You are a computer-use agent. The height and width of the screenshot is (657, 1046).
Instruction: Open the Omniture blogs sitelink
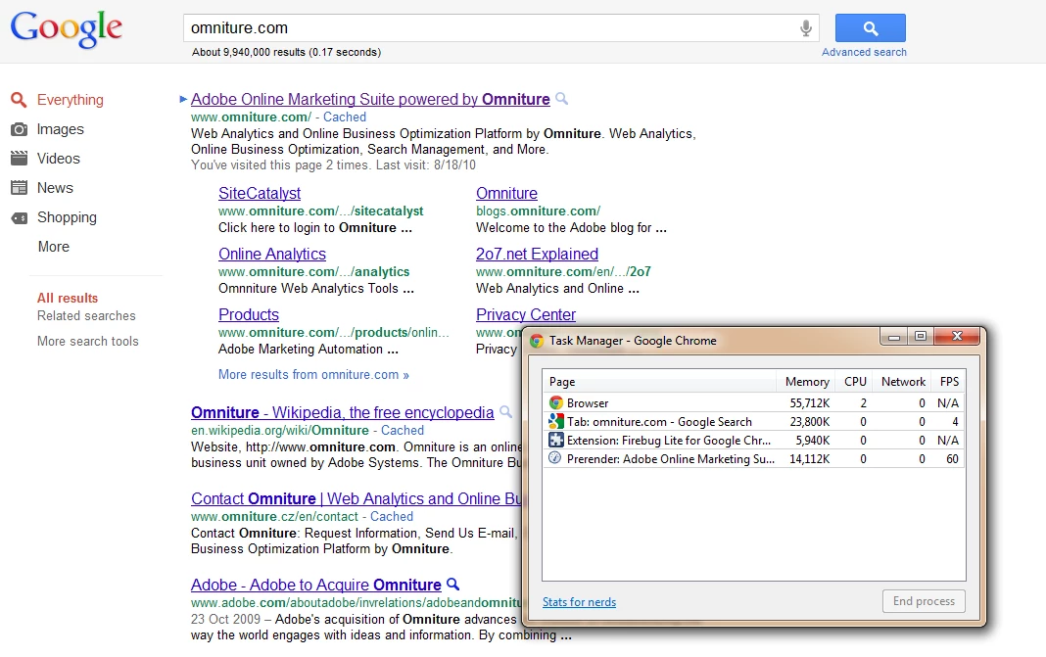point(506,194)
